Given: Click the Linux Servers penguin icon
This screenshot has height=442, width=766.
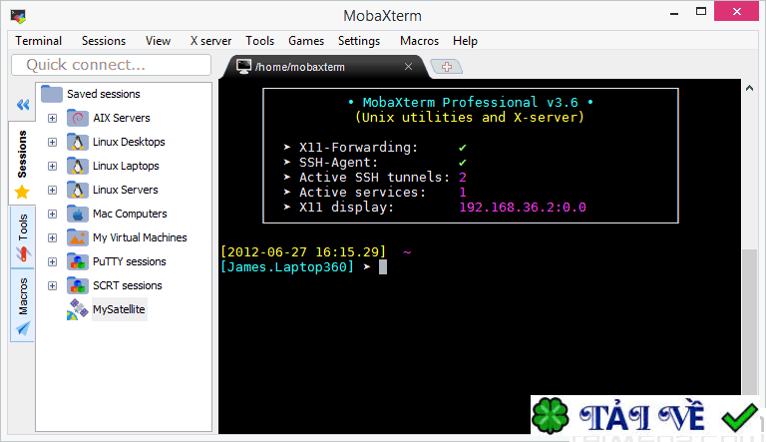Looking at the screenshot, I should (77, 190).
